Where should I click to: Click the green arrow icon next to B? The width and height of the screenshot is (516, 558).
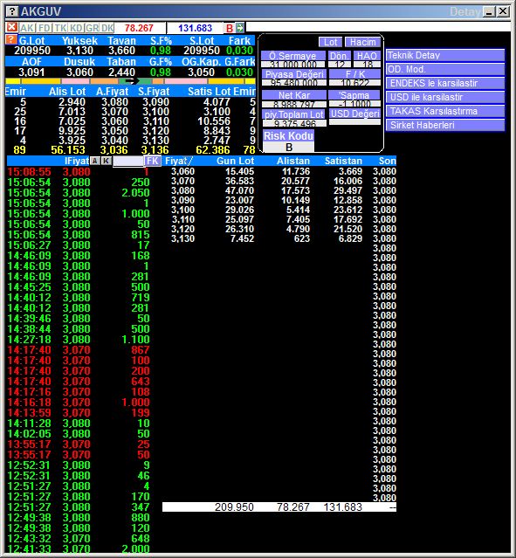tap(240, 28)
